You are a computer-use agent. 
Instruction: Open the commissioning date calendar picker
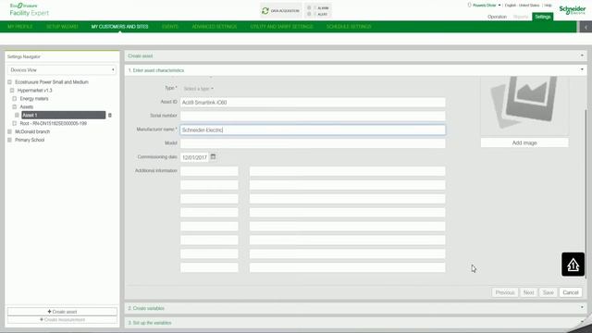[x=213, y=156]
